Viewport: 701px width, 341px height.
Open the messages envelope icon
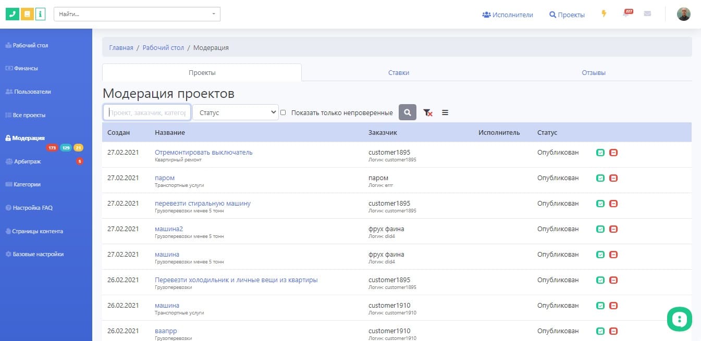[x=647, y=14]
